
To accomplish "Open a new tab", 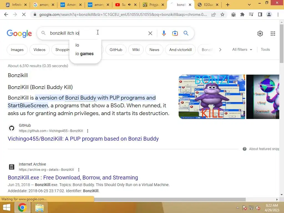I will 228,5.
